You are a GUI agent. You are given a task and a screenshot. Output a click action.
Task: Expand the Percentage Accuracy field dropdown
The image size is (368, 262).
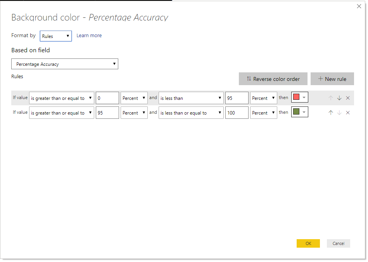64,64
